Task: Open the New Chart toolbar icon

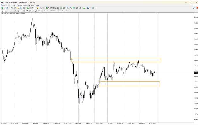Action: tap(2, 8)
